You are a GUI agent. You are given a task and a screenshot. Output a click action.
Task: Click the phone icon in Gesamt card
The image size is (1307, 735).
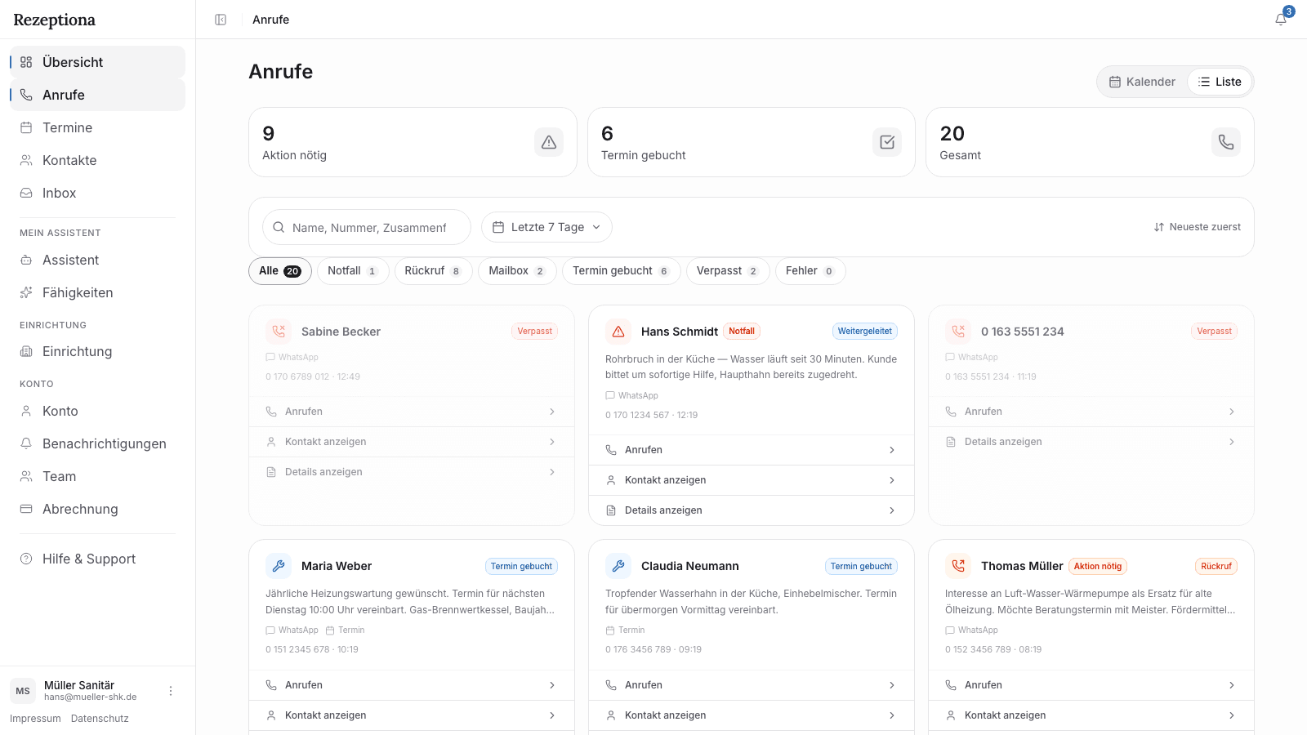point(1226,142)
